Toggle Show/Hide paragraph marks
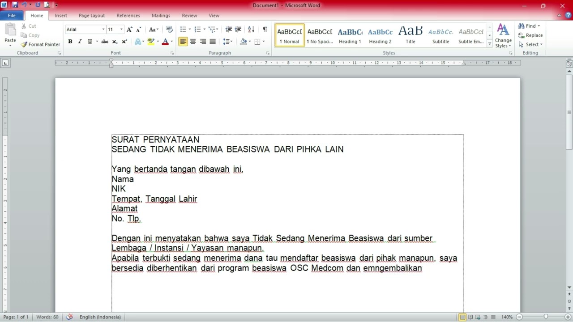 (265, 30)
